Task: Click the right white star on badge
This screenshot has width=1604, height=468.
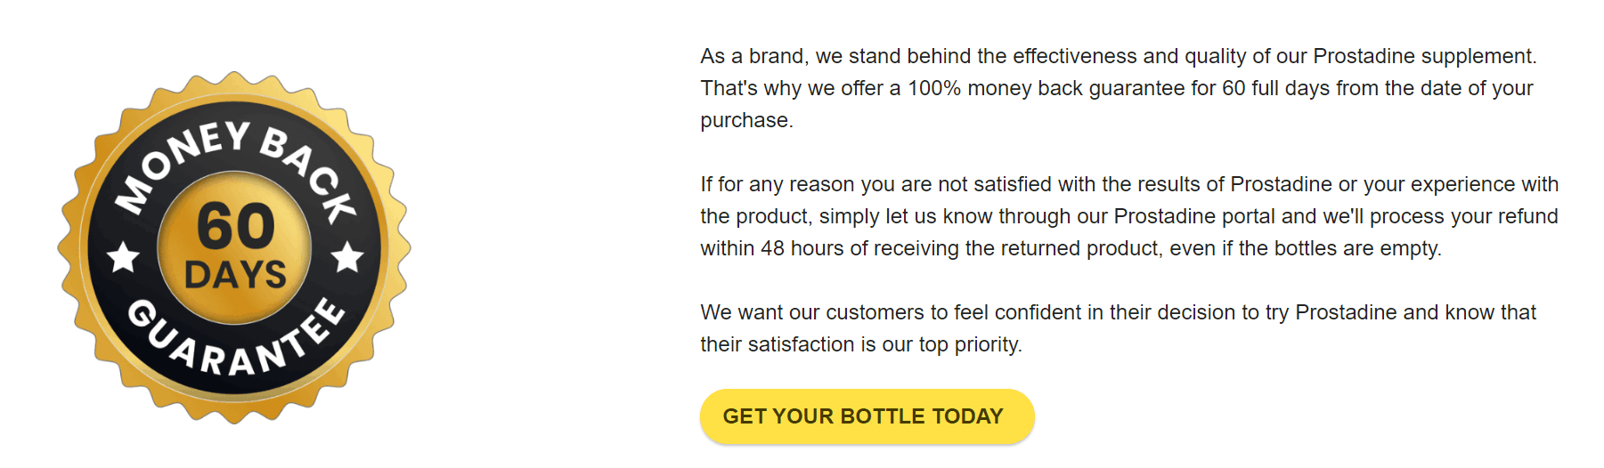Action: (346, 257)
